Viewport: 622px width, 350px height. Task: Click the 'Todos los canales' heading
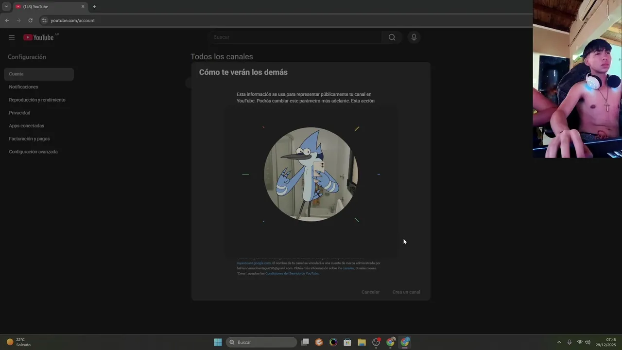click(x=222, y=57)
